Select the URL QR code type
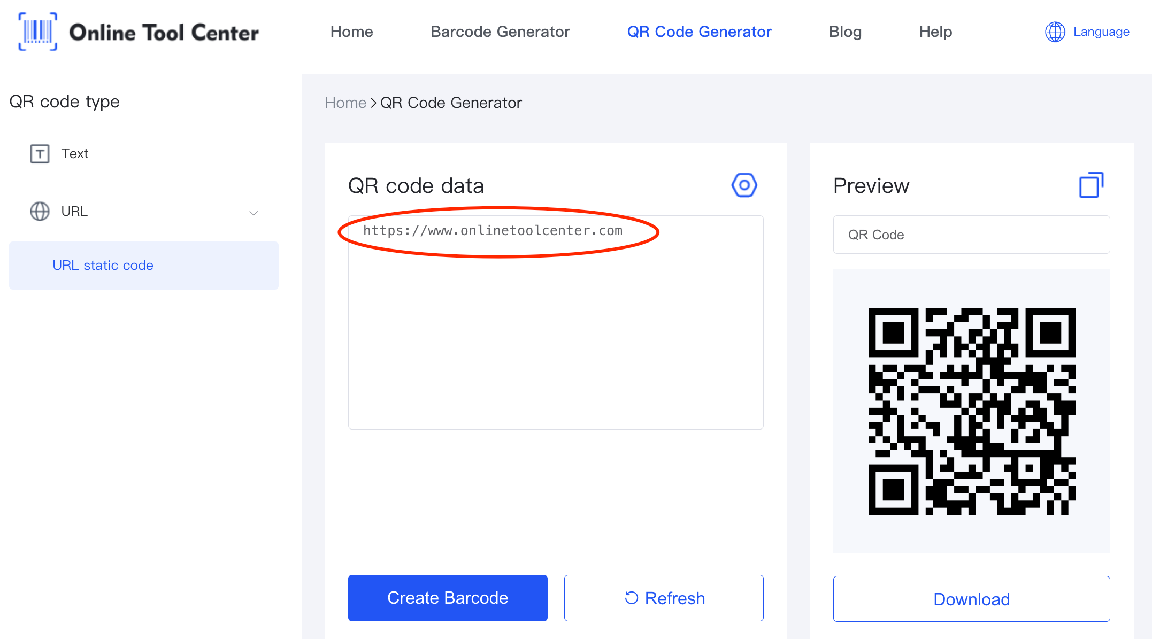 click(x=74, y=211)
